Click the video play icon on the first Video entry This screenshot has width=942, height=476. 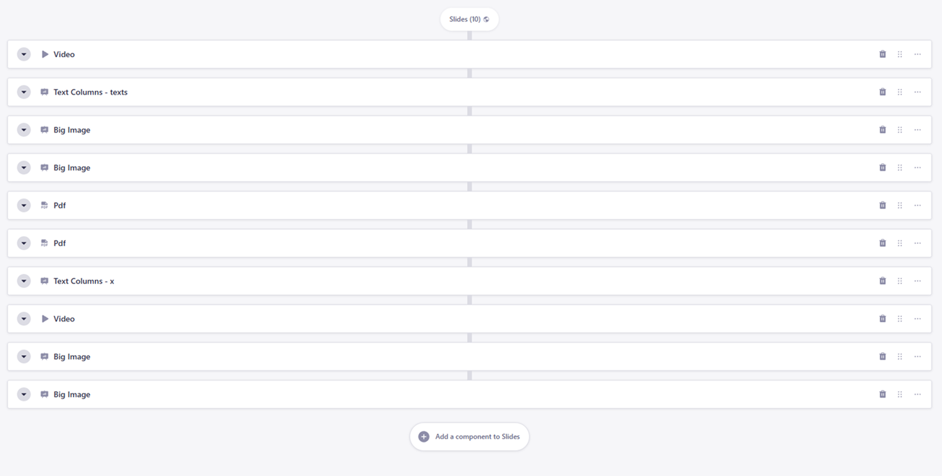tap(45, 54)
